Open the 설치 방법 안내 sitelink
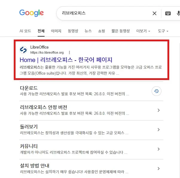Image resolution: width=180 pixels, height=178 pixels. 35,166
